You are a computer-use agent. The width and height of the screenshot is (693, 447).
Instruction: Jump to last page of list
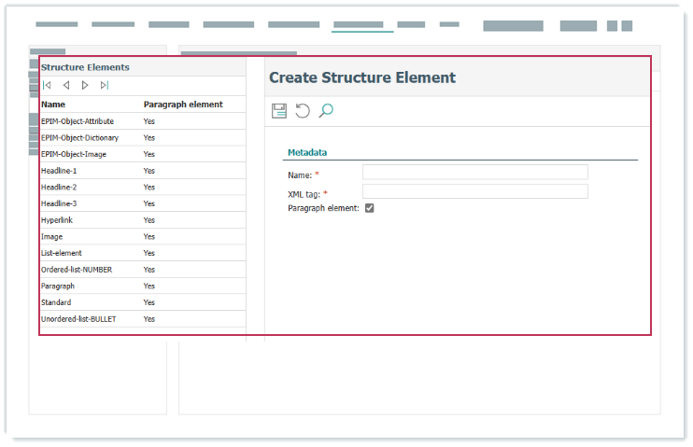click(105, 85)
